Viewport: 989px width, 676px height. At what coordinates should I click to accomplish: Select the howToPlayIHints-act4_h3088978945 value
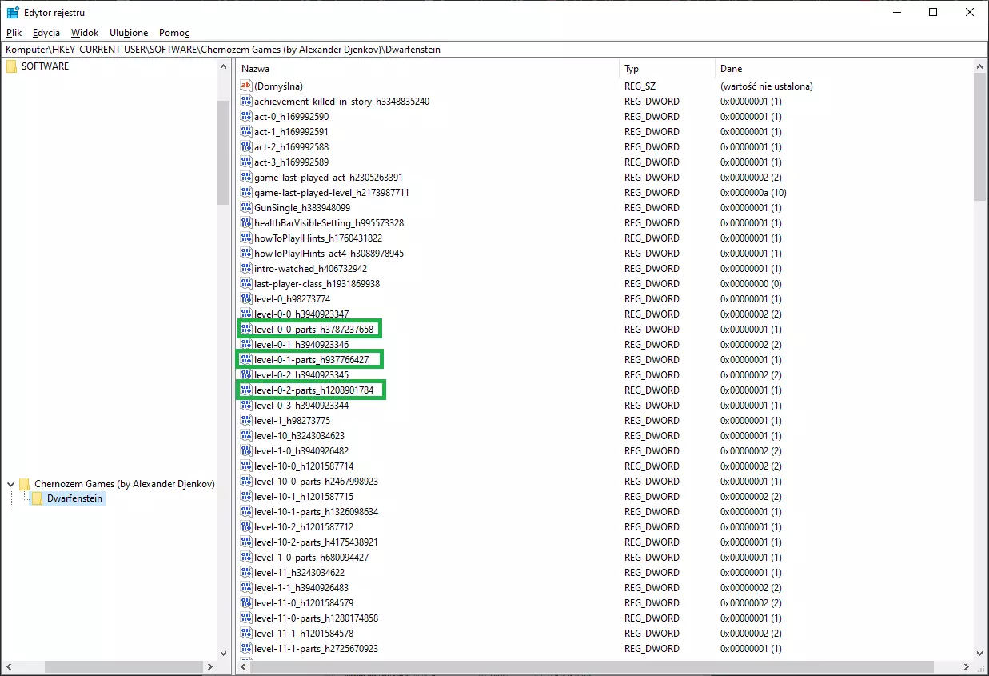[x=329, y=253]
